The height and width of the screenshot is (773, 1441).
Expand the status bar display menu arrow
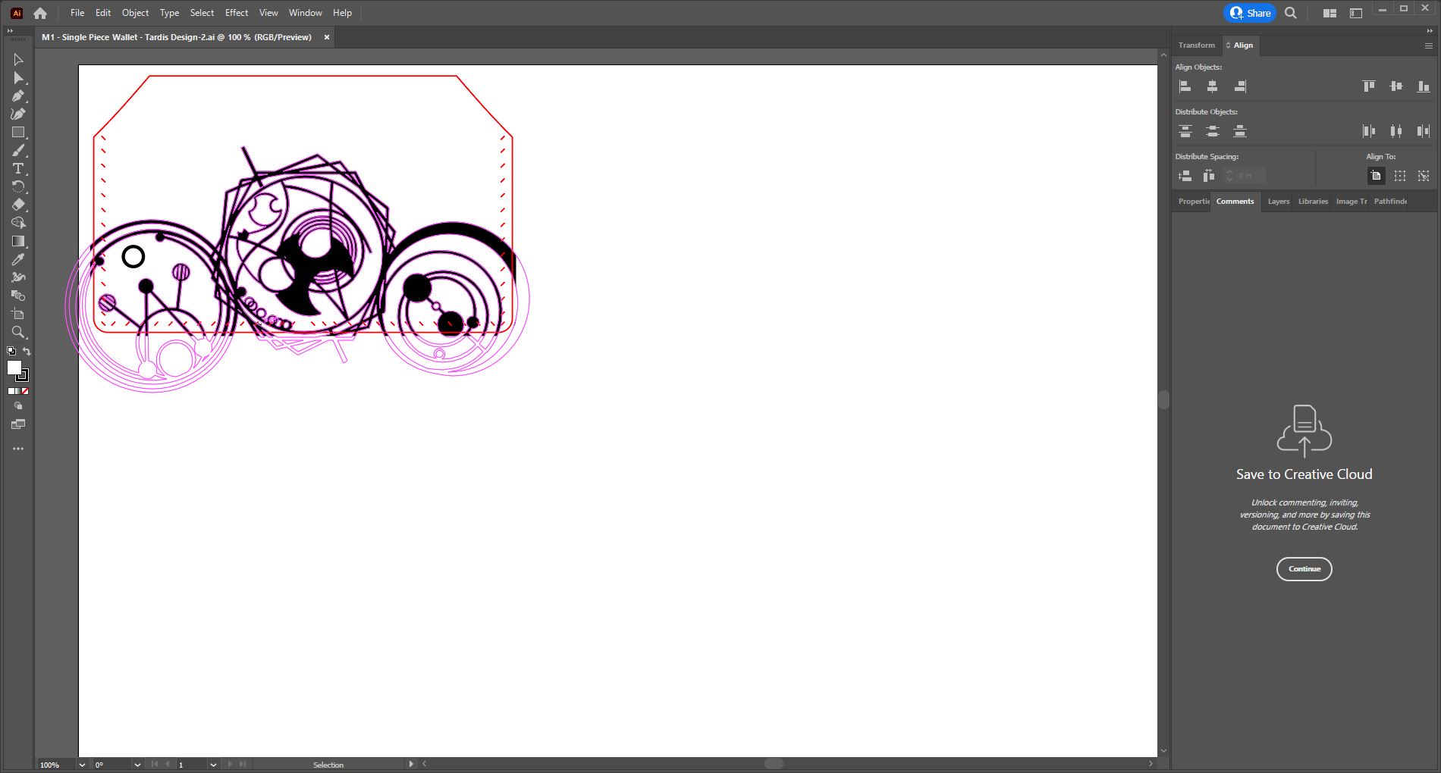pos(411,764)
